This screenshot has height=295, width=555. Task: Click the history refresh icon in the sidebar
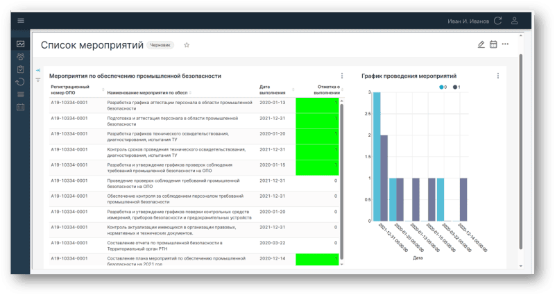(21, 82)
